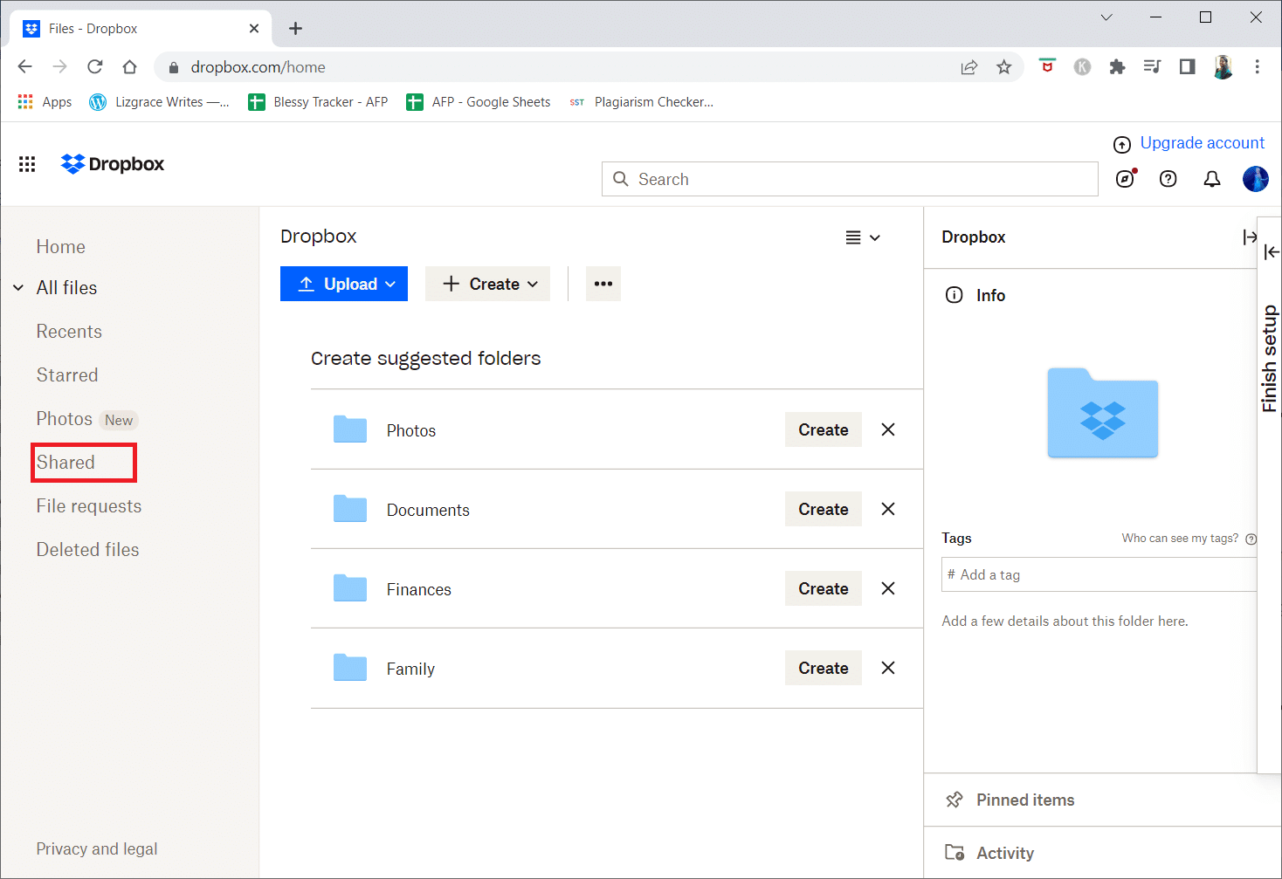The height and width of the screenshot is (879, 1282).
Task: Click the Info icon in details panel
Action: 955,295
